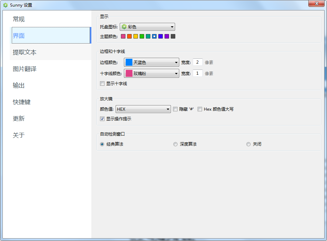Select the magenta theme color swatch

coord(123,36)
